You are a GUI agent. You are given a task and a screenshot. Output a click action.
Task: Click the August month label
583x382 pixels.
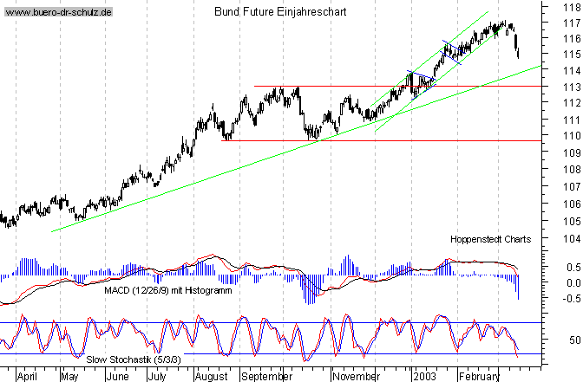[x=212, y=377]
